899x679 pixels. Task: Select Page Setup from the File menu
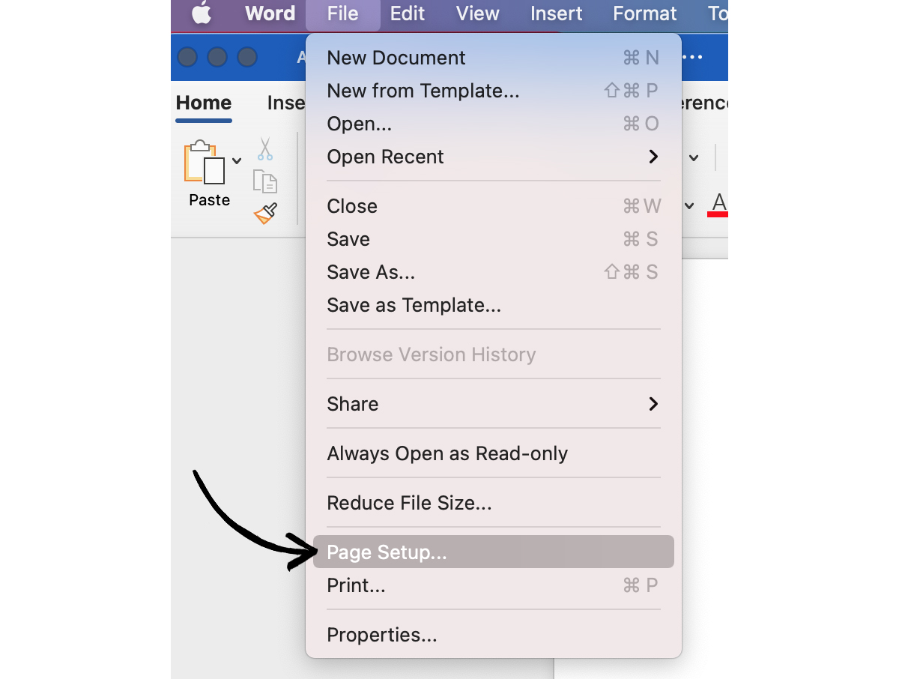tap(387, 552)
